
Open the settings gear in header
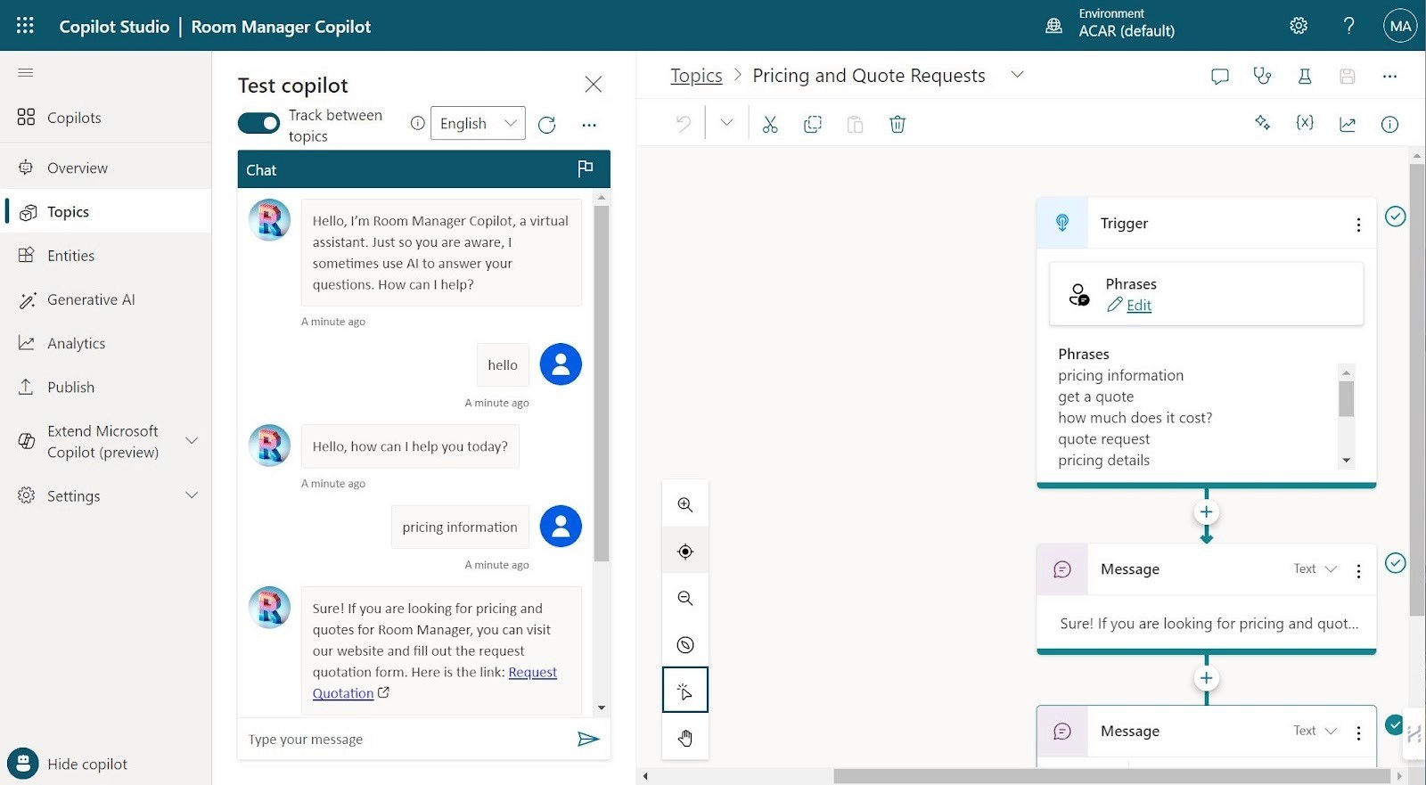point(1299,26)
